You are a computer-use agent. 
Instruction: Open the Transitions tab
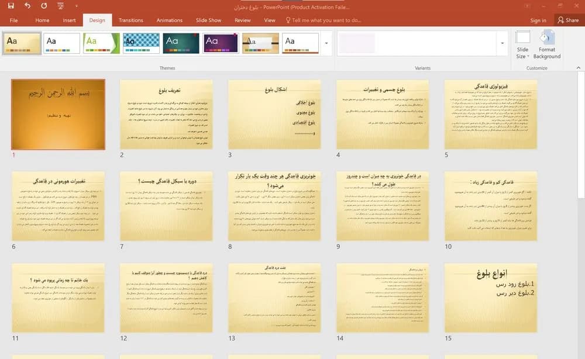(x=130, y=20)
